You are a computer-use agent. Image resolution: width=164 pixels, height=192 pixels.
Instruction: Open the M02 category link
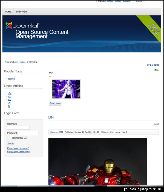61,132
